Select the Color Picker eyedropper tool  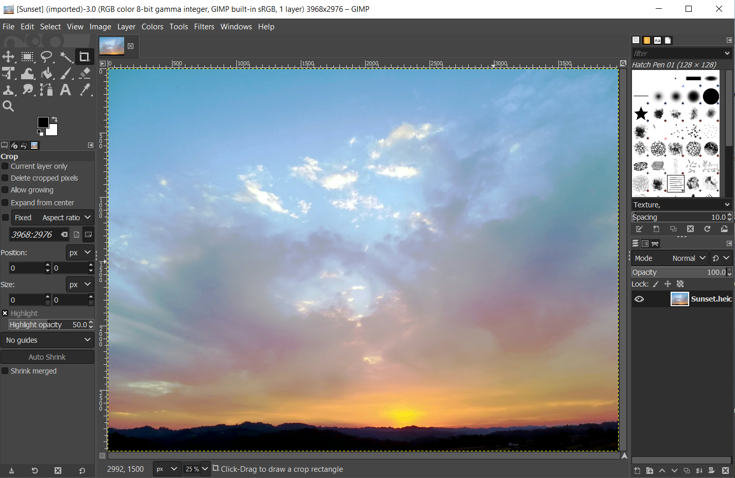[x=85, y=90]
